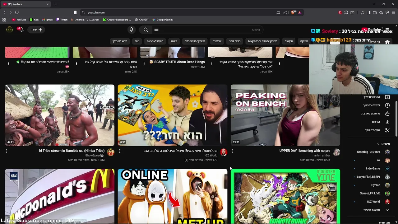Open three-dot menu for IGZ World video
The height and width of the screenshot is (224, 398).
coord(119,151)
